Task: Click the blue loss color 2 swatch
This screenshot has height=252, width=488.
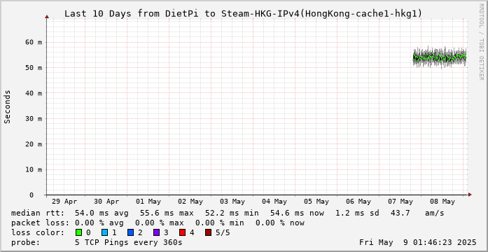Action: coord(130,232)
